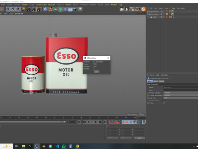
Task: Click the object Name input field
Action: [x=181, y=87]
